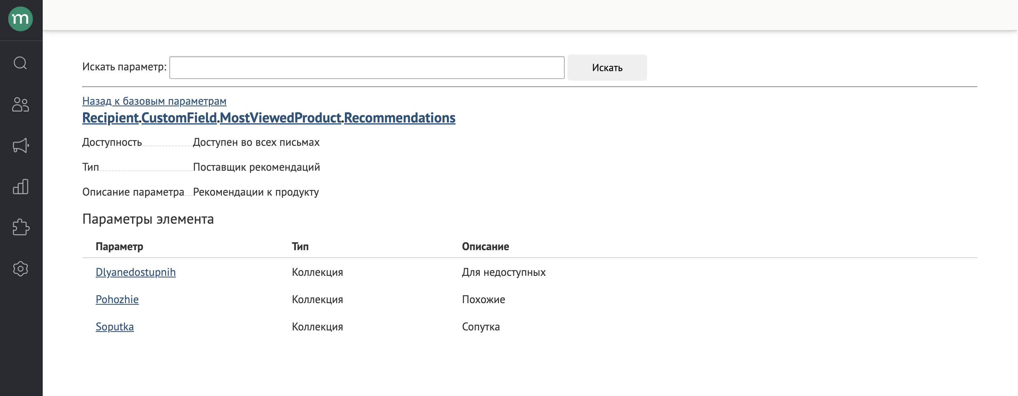Open the campaigns megaphone icon
The image size is (1018, 396).
[21, 145]
